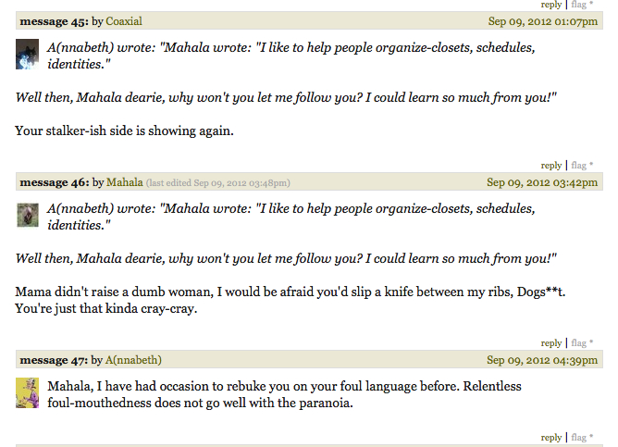Reply to A(nnabeth)'s message 47
Screen dimensions: 618x447
pos(551,438)
